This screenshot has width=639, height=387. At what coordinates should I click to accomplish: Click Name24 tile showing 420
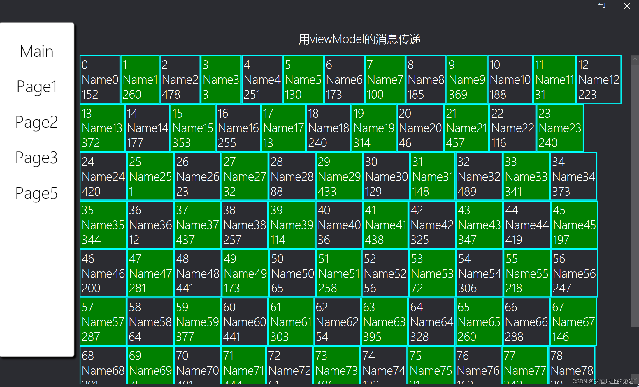[x=103, y=176]
